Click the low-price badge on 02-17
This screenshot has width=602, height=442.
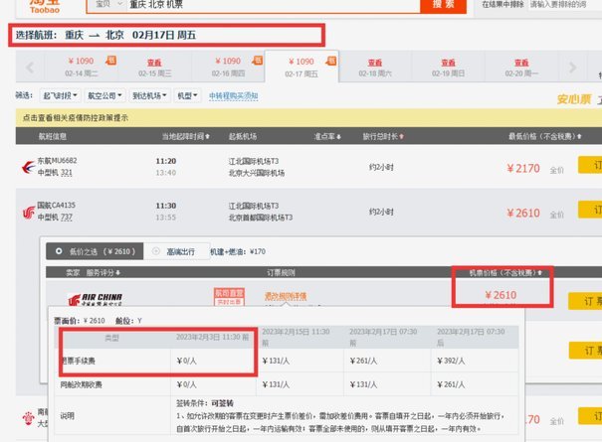(331, 61)
